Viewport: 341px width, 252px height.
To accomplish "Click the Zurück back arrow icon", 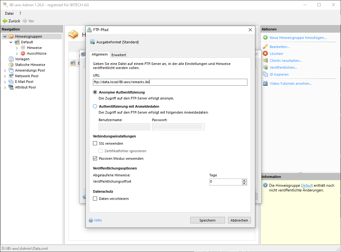I will [5, 21].
